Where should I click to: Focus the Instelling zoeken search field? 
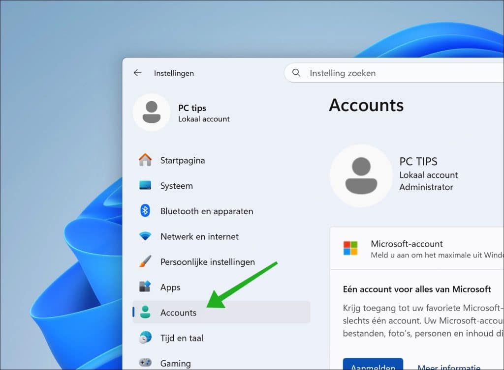394,73
